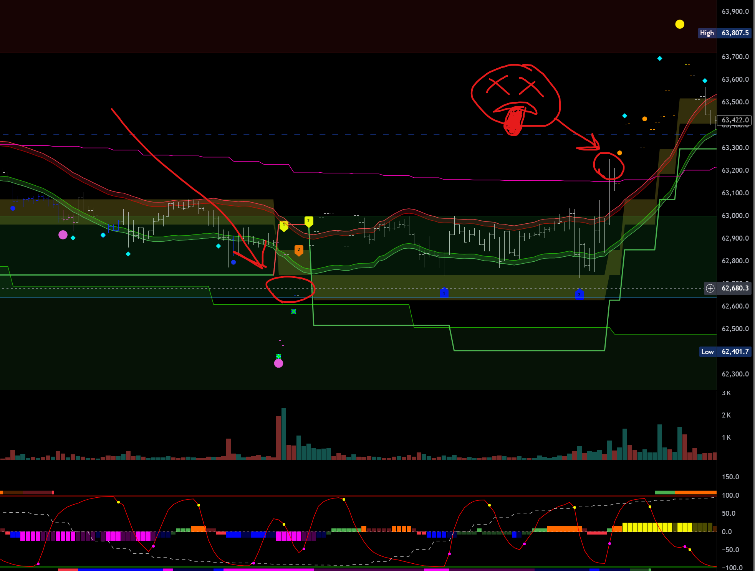The image size is (755, 571).
Task: Click the large pink circle at far left
Action: pyautogui.click(x=63, y=234)
